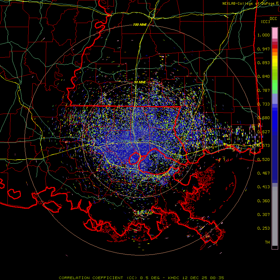Click the 0.360 scale value

264,201
